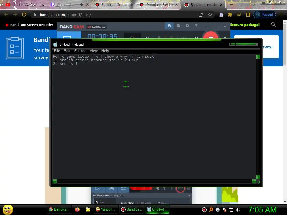Open Chrome three-dot menu
Image resolution: width=287 pixels, height=215 pixels.
281,15
